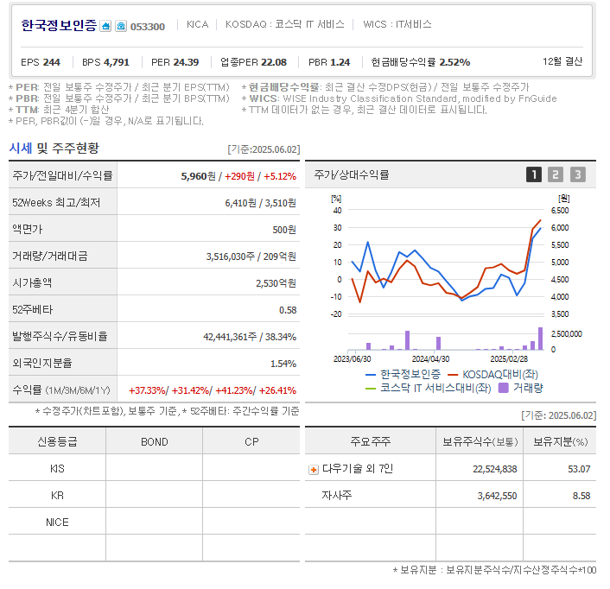Click the 주요주주 column header
Viewport: 610px width, 589px height.
click(x=370, y=441)
